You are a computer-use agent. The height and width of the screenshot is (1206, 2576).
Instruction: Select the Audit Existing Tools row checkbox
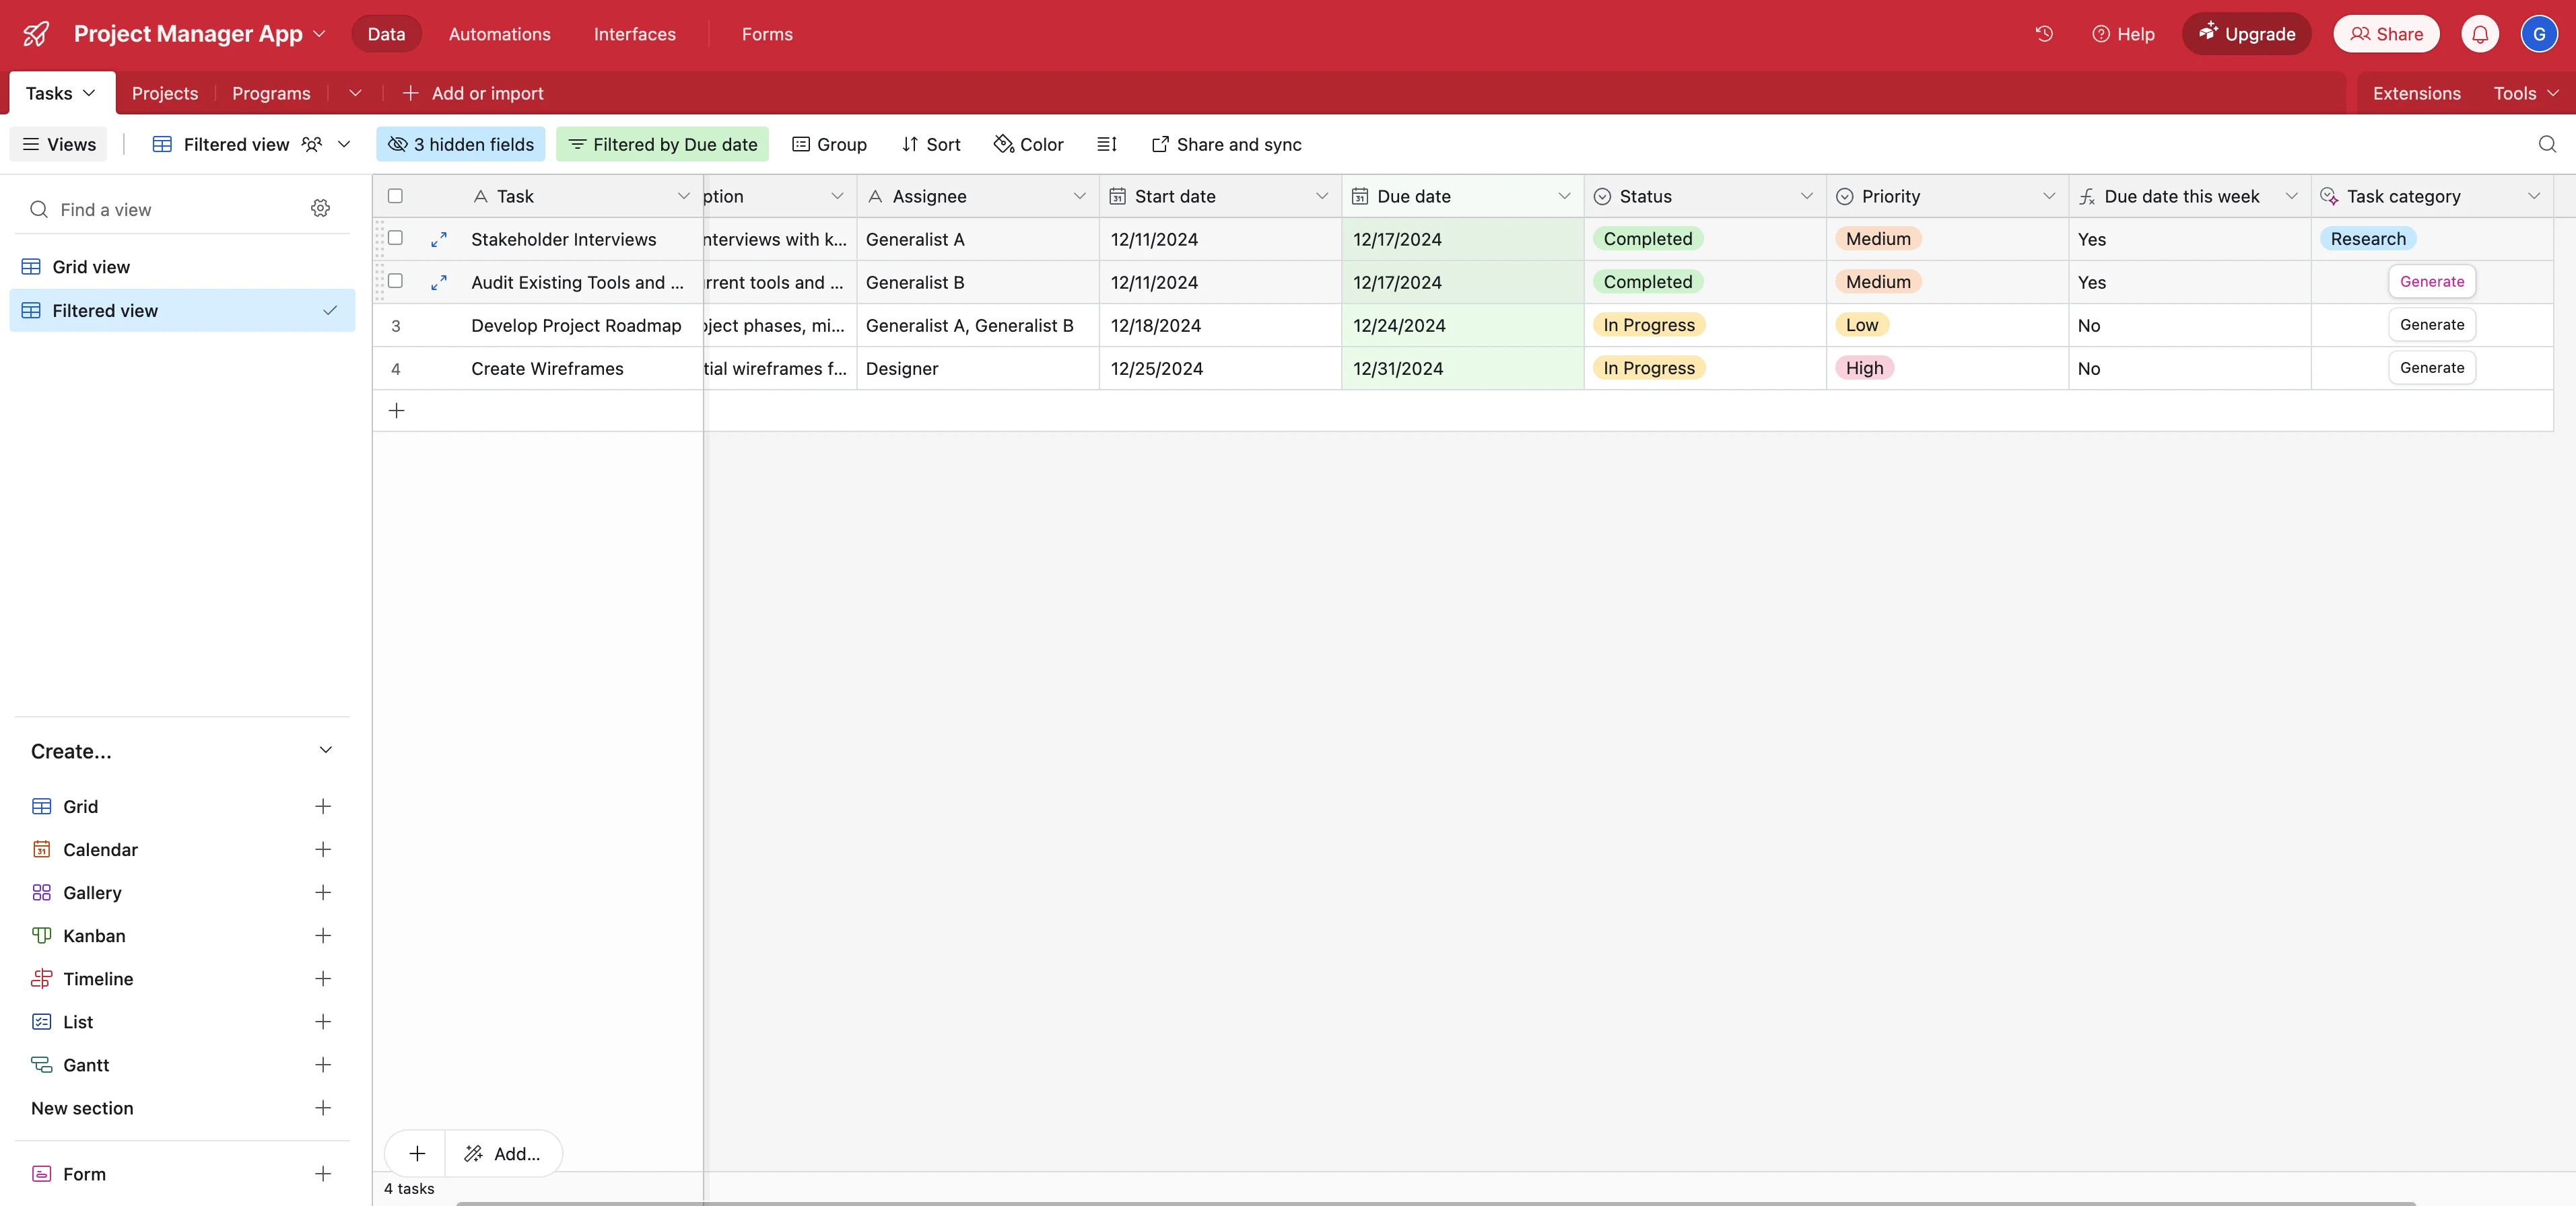(395, 282)
